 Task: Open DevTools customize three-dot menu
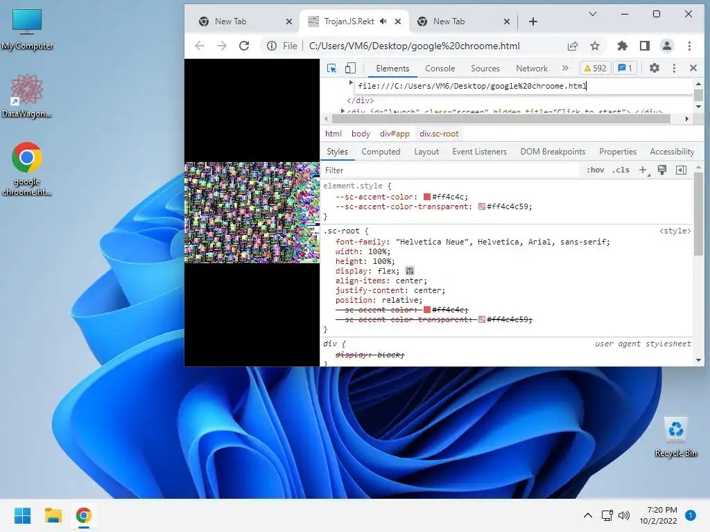pyautogui.click(x=674, y=68)
